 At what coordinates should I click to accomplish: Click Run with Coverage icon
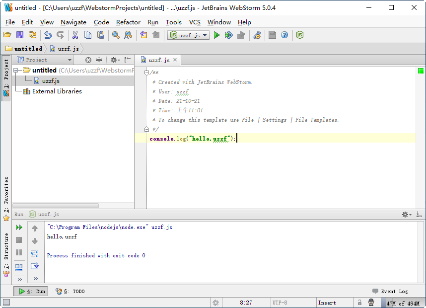241,35
